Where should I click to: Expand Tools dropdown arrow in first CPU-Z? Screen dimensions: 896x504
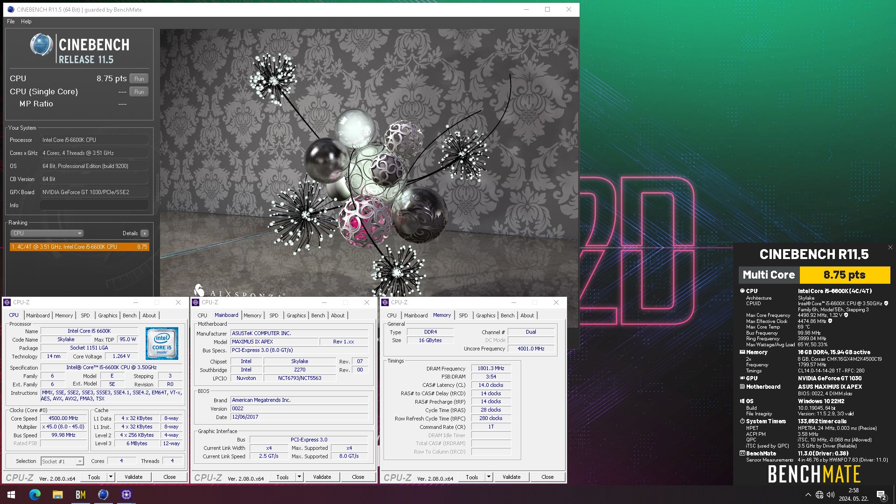(111, 477)
